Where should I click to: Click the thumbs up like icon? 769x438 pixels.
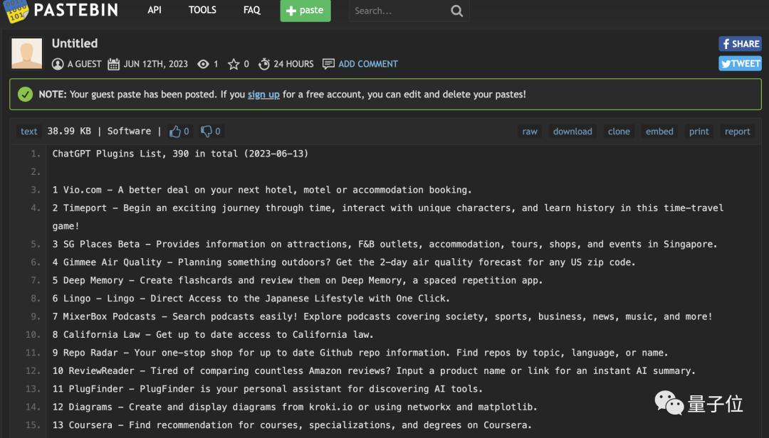click(x=175, y=132)
